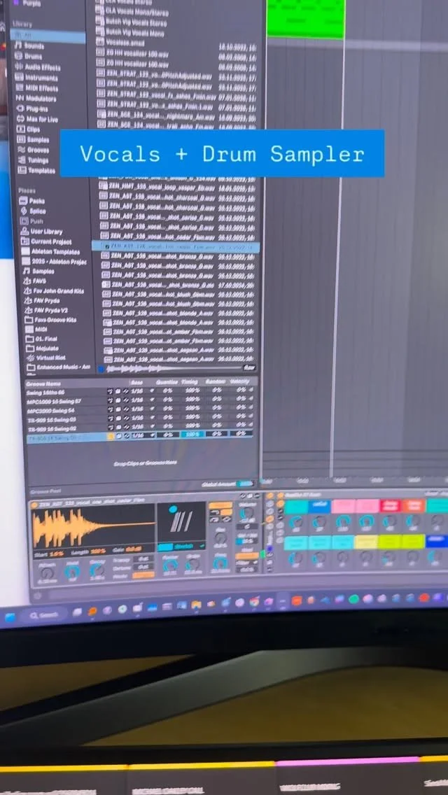
Task: Open the Fav John Grand Kits folder
Action: [x=55, y=291]
